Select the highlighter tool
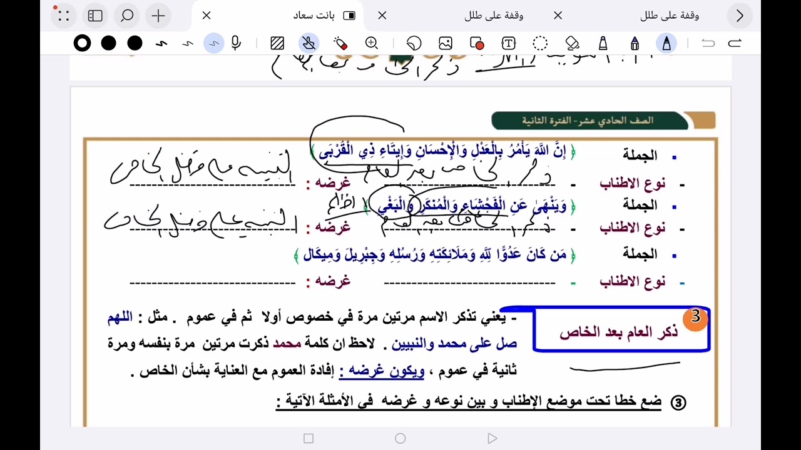The width and height of the screenshot is (801, 450). point(635,43)
